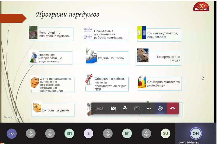Click the Контроль шкідників slide box
Image resolution: width=217 pixels, height=144 pixels.
point(53,110)
